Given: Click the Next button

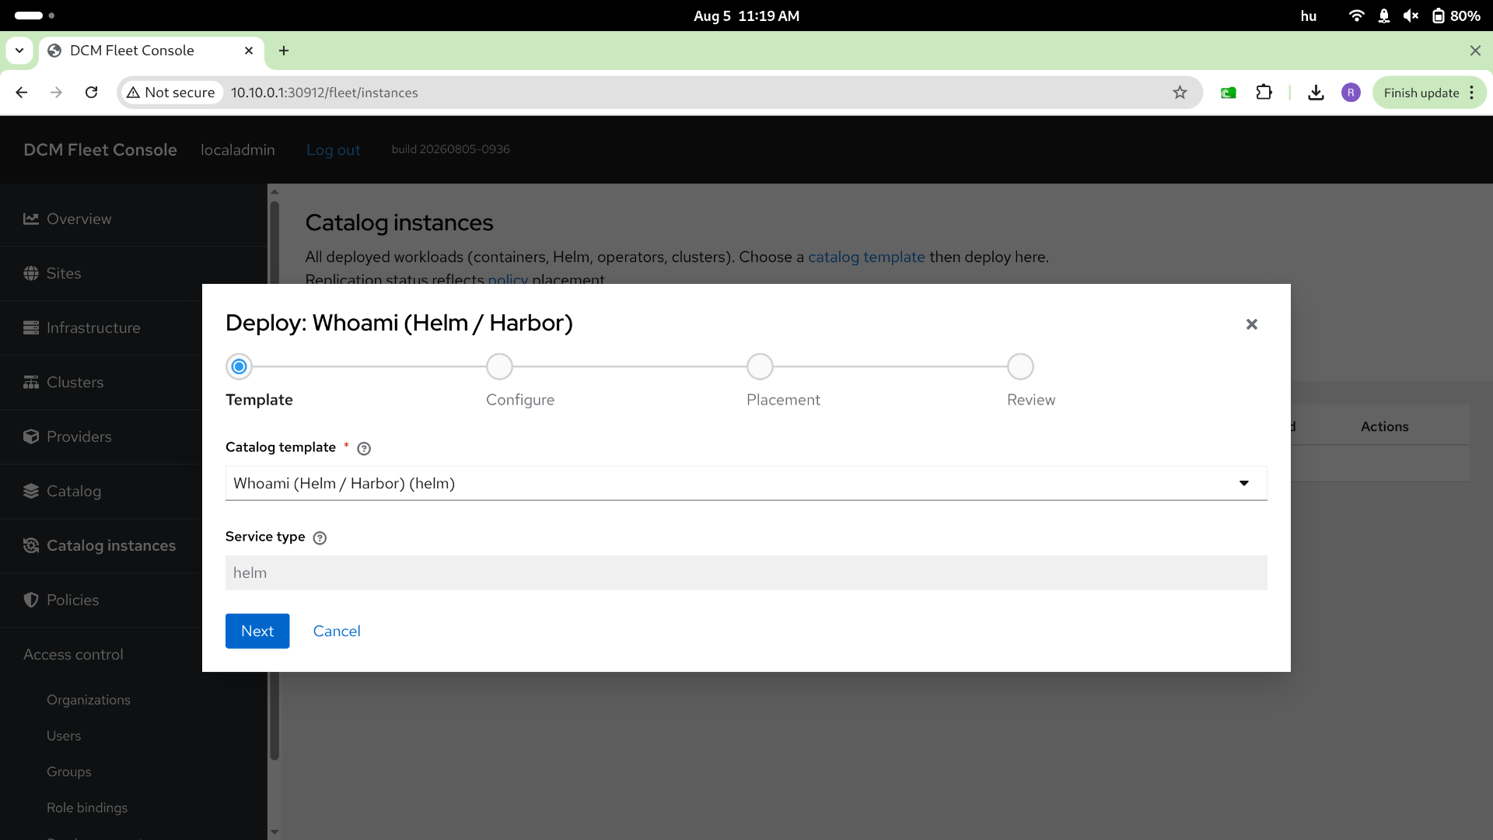Looking at the screenshot, I should [x=257, y=631].
